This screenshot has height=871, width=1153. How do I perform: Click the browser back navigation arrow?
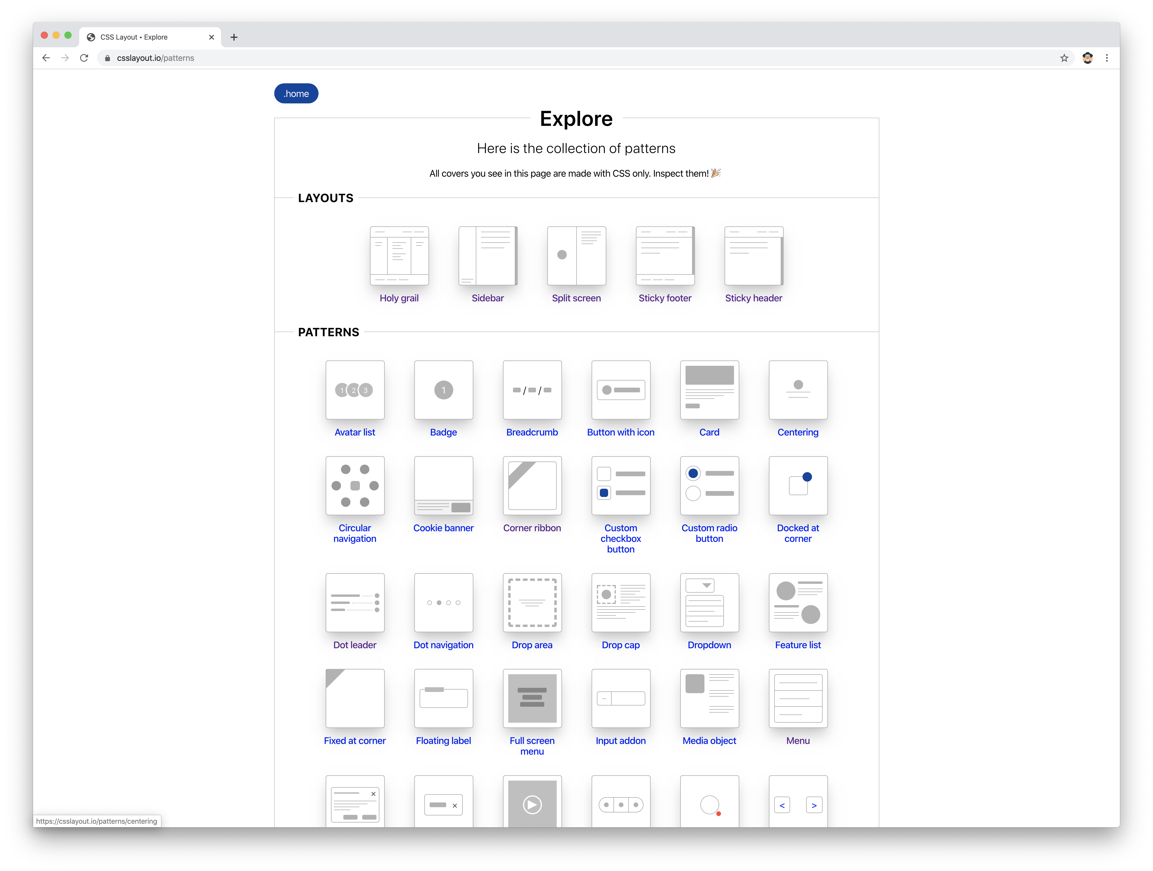pos(46,58)
